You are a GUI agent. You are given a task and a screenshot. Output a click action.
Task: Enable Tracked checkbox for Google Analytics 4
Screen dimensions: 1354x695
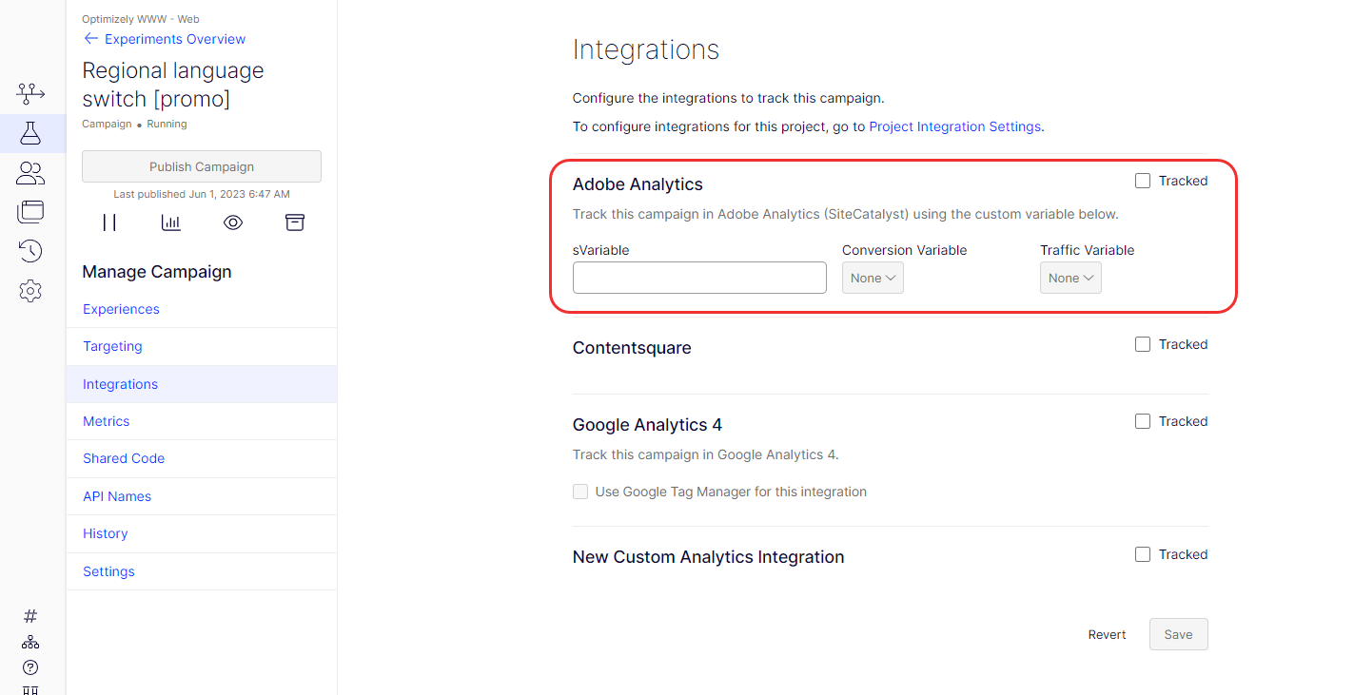pos(1143,421)
